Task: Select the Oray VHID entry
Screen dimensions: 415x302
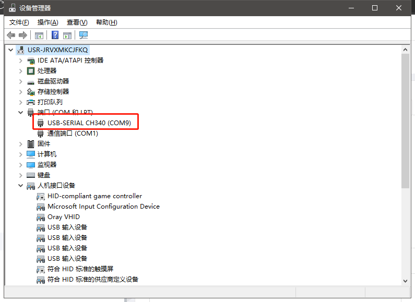Action: pyautogui.click(x=64, y=217)
